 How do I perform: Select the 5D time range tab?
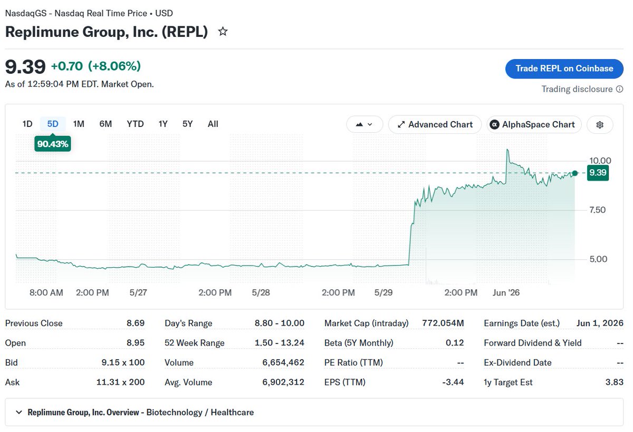click(x=53, y=124)
